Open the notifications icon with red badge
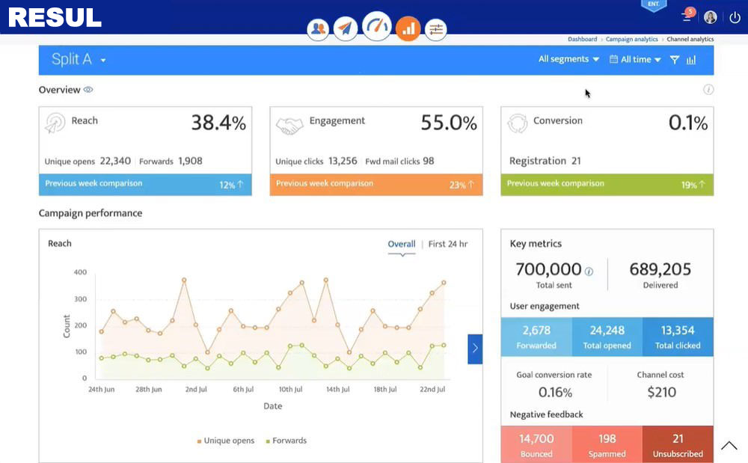 (x=687, y=15)
